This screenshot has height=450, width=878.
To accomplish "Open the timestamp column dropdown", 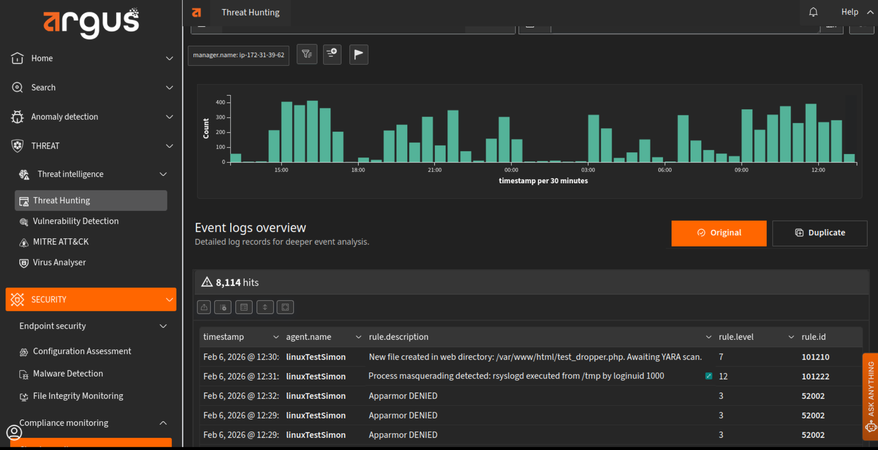I will point(275,337).
